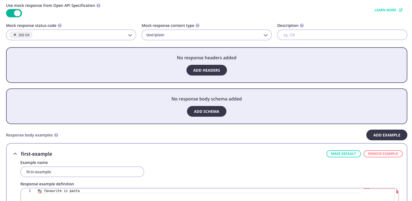Remove the first-example response example
The width and height of the screenshot is (412, 201).
[x=383, y=154]
